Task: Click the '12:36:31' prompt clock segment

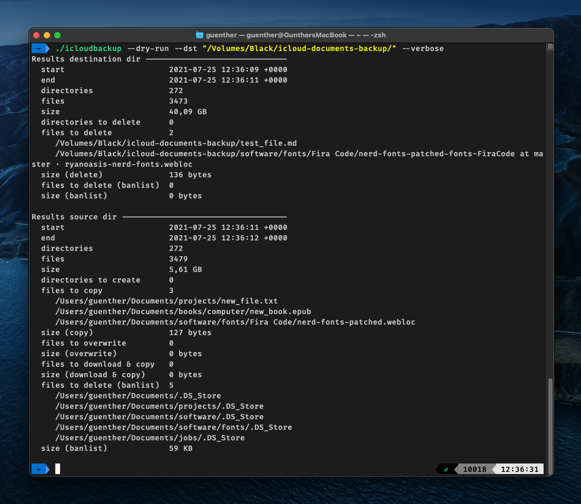Action: pyautogui.click(x=519, y=469)
